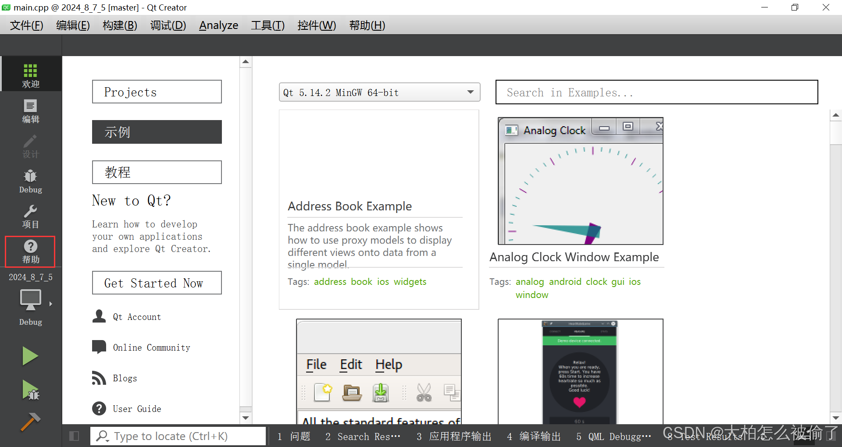Open the Analog Clock Window Example thumbnail

581,181
